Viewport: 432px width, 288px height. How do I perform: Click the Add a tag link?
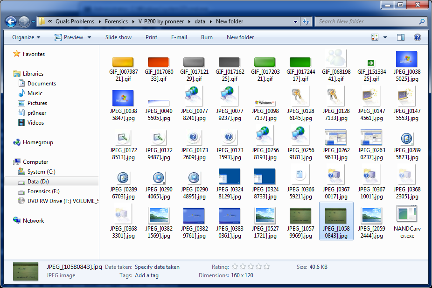pos(147,275)
